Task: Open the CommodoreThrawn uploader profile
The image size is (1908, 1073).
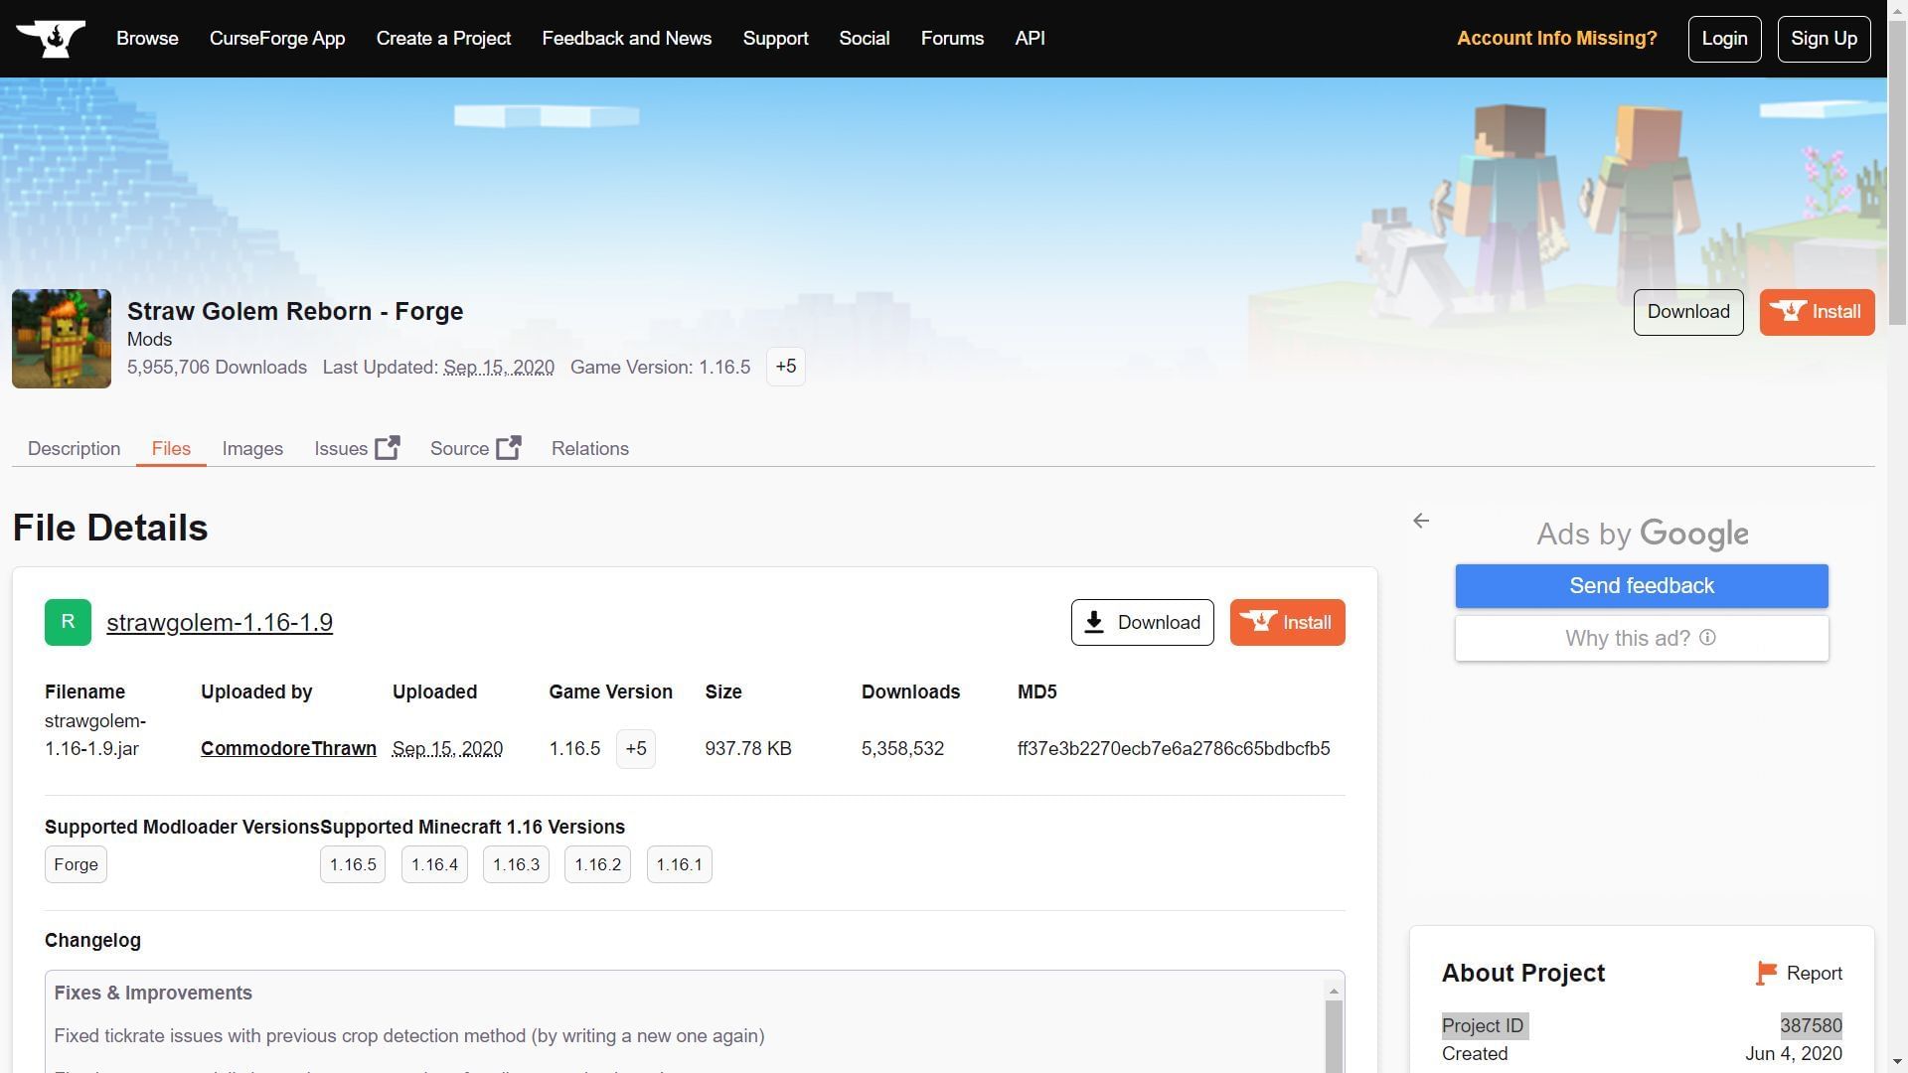Action: [288, 749]
